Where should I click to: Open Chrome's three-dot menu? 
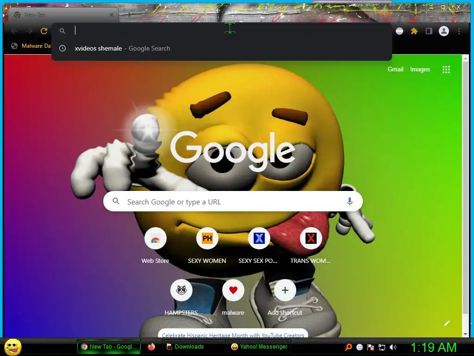pyautogui.click(x=459, y=31)
